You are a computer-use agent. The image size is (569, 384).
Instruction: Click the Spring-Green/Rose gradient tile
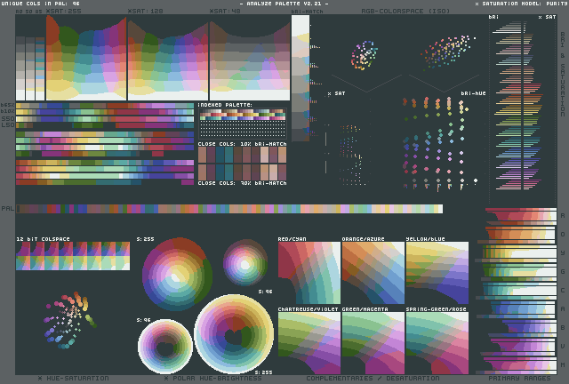click(x=437, y=341)
